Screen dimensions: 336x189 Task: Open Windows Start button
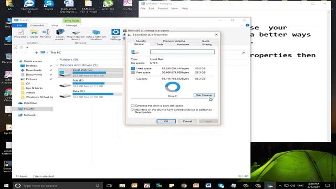(6, 185)
